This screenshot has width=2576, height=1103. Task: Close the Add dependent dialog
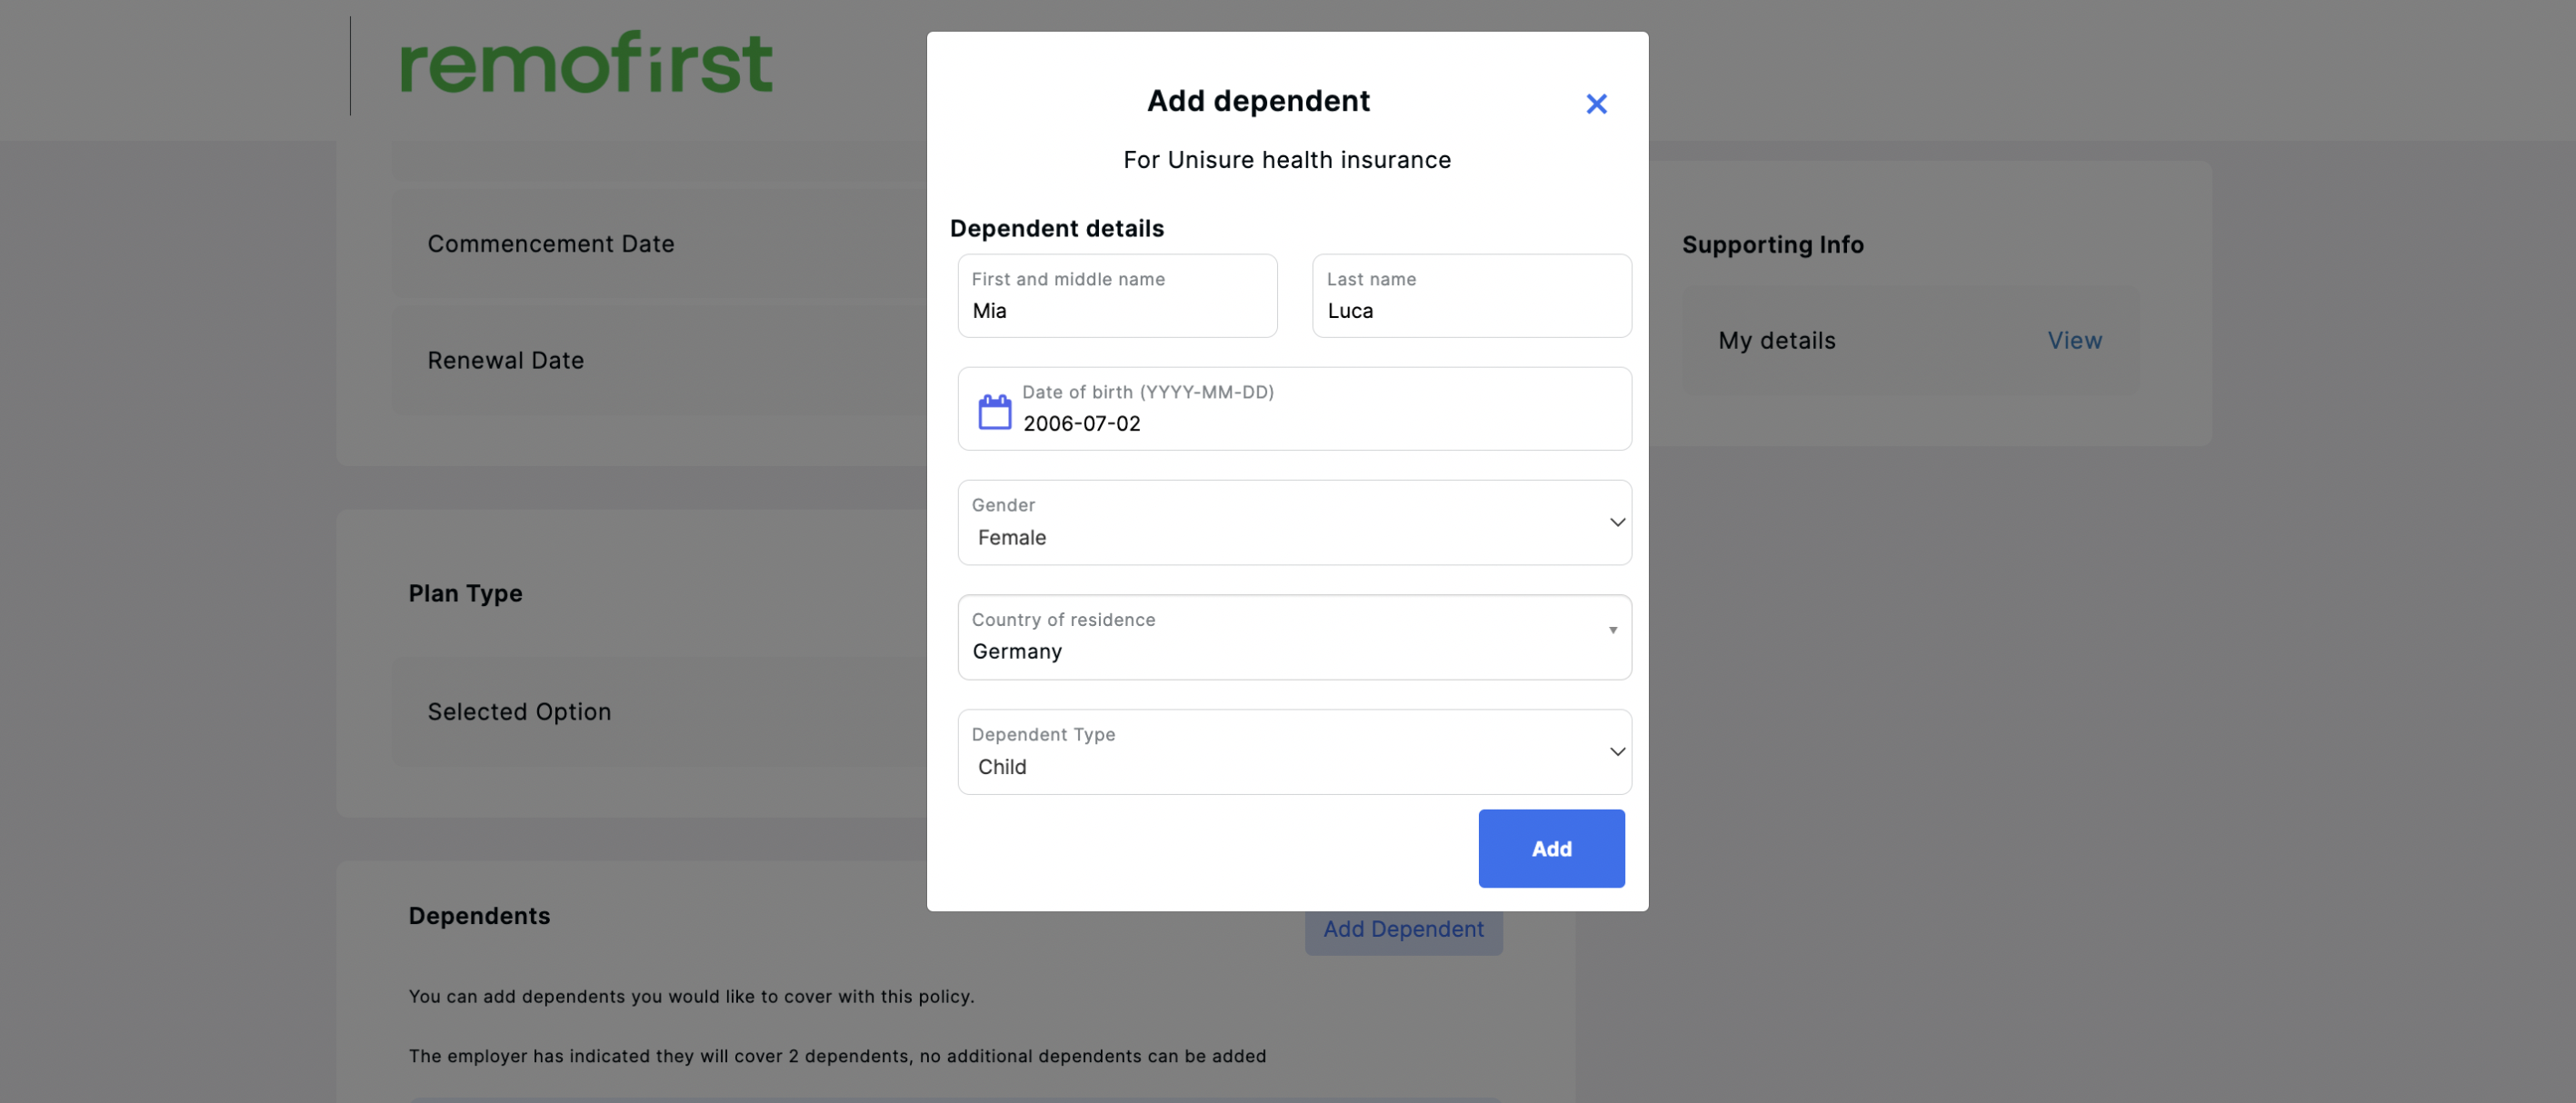(x=1596, y=104)
